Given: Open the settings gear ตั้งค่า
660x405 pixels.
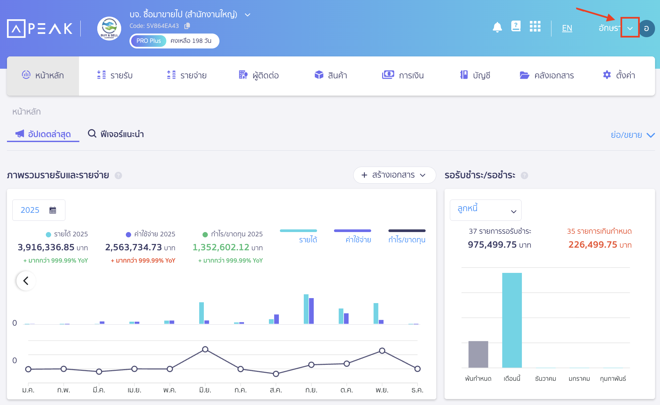Looking at the screenshot, I should click(619, 75).
